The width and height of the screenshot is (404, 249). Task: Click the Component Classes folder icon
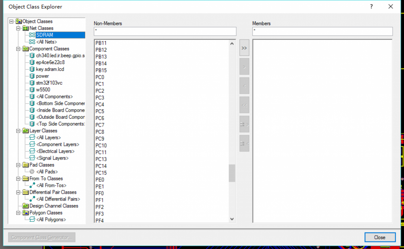tap(25, 49)
